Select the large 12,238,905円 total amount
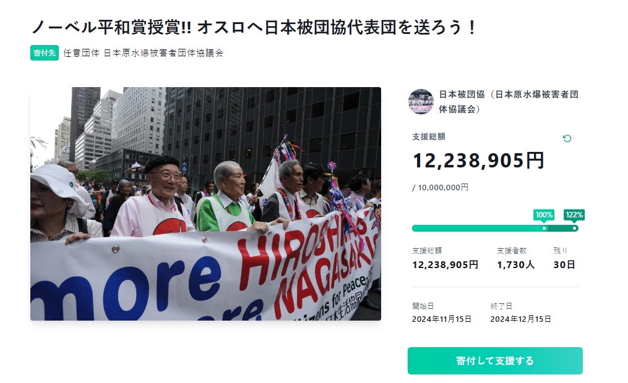 point(478,161)
